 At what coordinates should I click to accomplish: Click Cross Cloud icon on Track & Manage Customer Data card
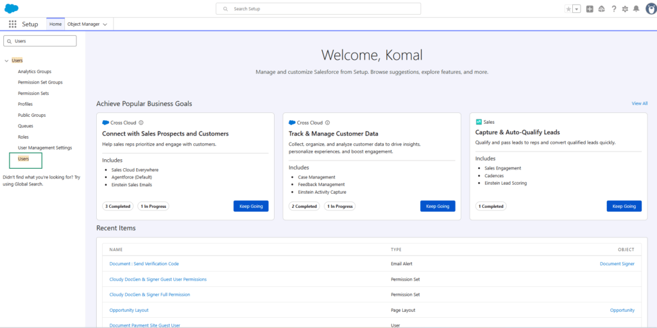tap(292, 123)
